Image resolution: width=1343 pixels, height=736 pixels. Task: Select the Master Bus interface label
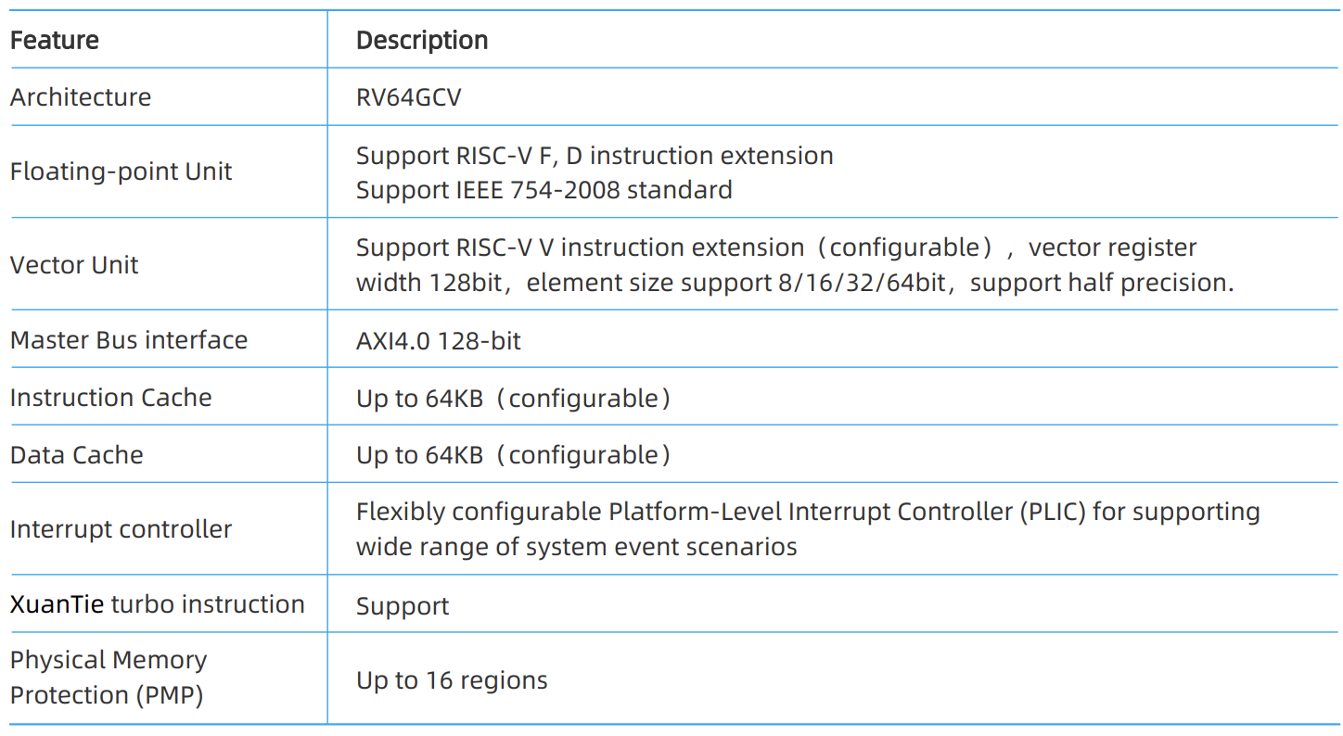(x=129, y=340)
